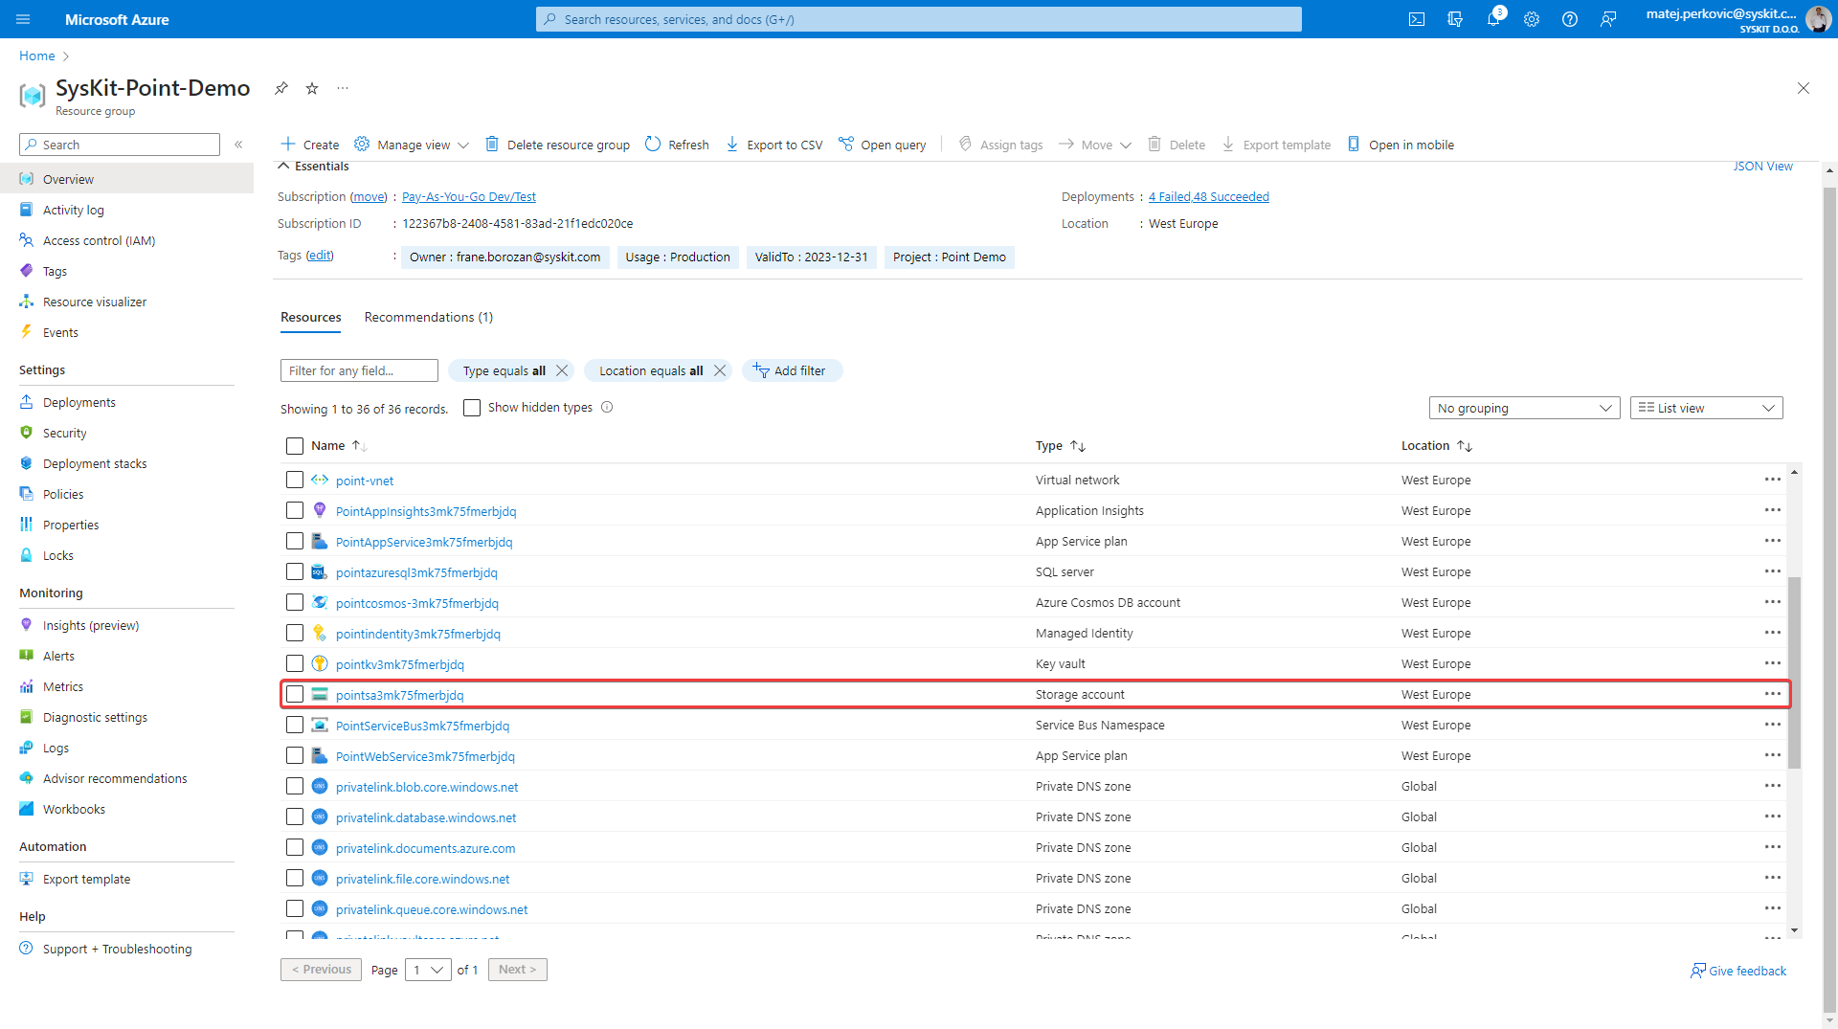Image resolution: width=1838 pixels, height=1029 pixels.
Task: Pin the SysKit-Point-Demo resource group
Action: click(x=280, y=88)
